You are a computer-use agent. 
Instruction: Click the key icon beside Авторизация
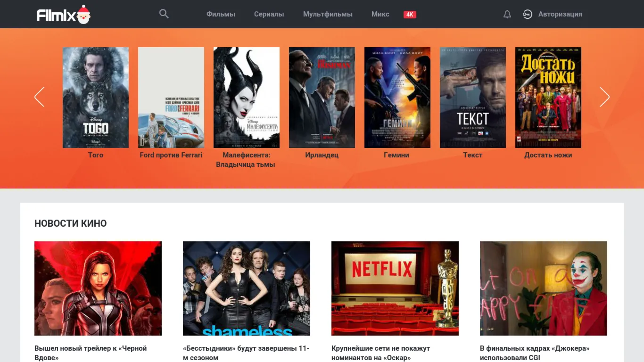pos(528,14)
